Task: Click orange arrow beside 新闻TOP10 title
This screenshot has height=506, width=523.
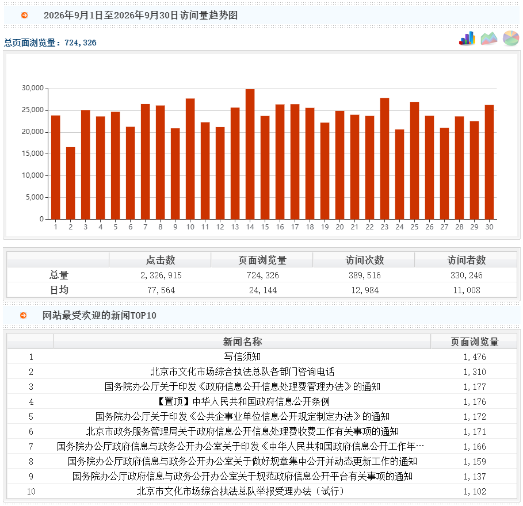Action: [24, 315]
